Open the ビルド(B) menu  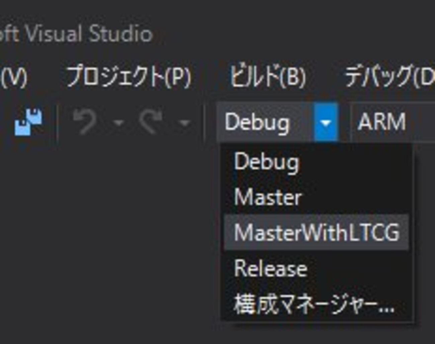tap(267, 76)
